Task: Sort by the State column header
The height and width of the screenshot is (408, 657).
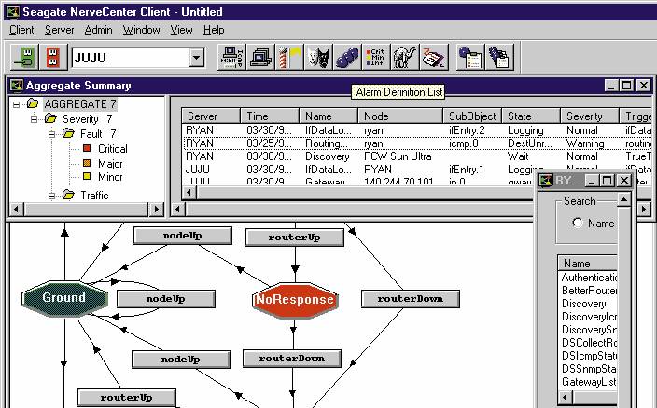Action: click(531, 116)
